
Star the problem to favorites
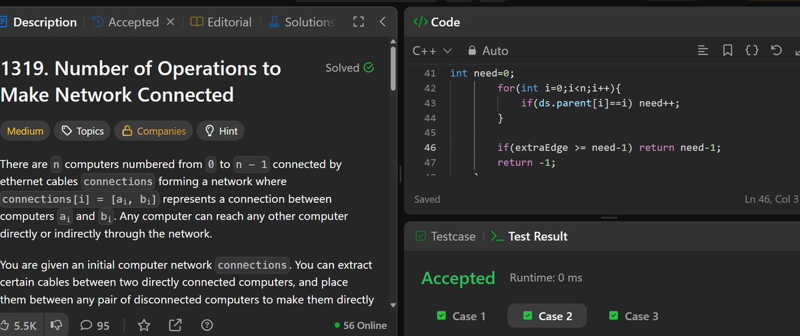coord(143,325)
